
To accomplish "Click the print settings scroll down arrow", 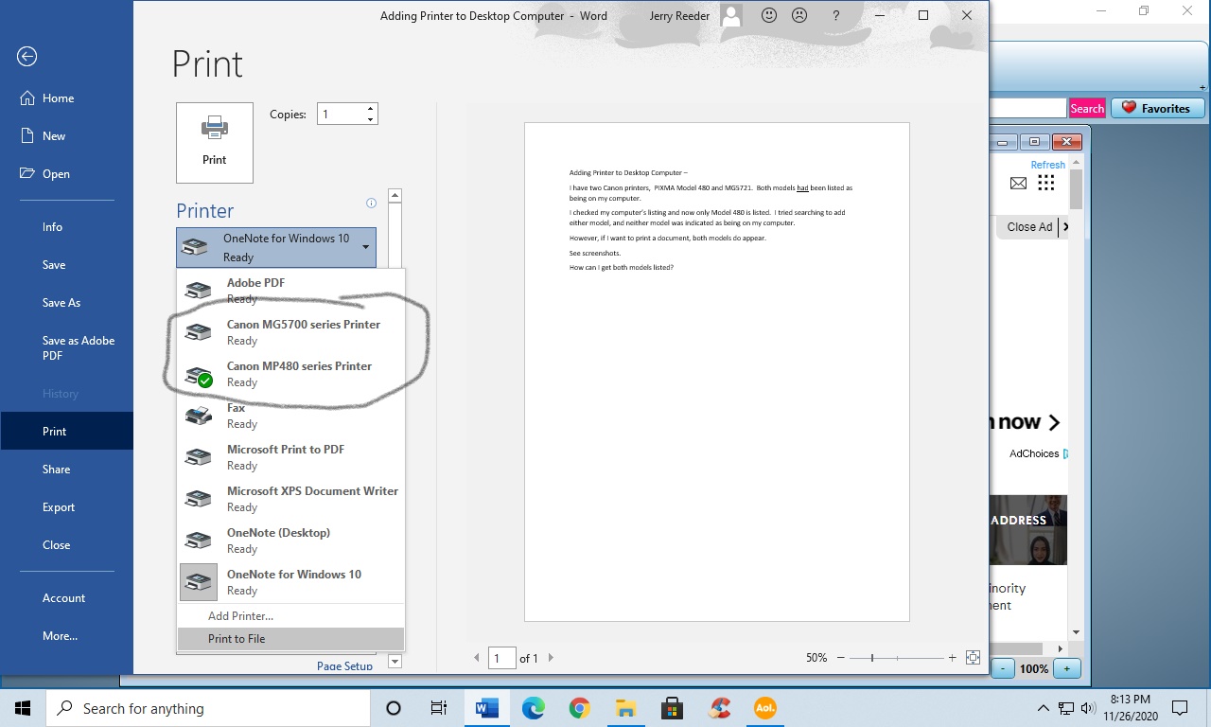I will [395, 662].
